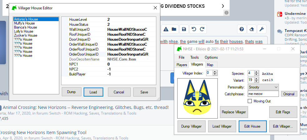Click the Catchphrase field containing me meow
The image size is (307, 140).
click(263, 94)
